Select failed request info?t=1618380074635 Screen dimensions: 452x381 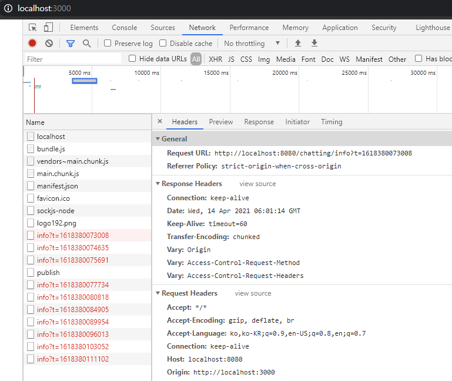click(87, 247)
